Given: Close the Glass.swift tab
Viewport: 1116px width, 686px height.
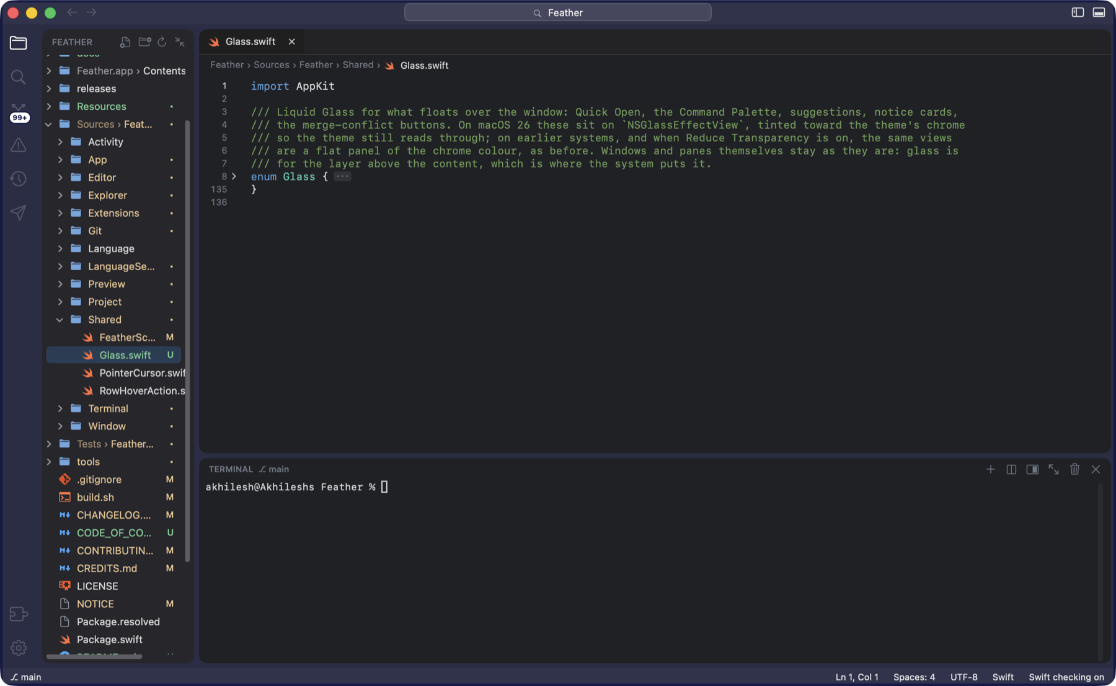Looking at the screenshot, I should (x=291, y=42).
